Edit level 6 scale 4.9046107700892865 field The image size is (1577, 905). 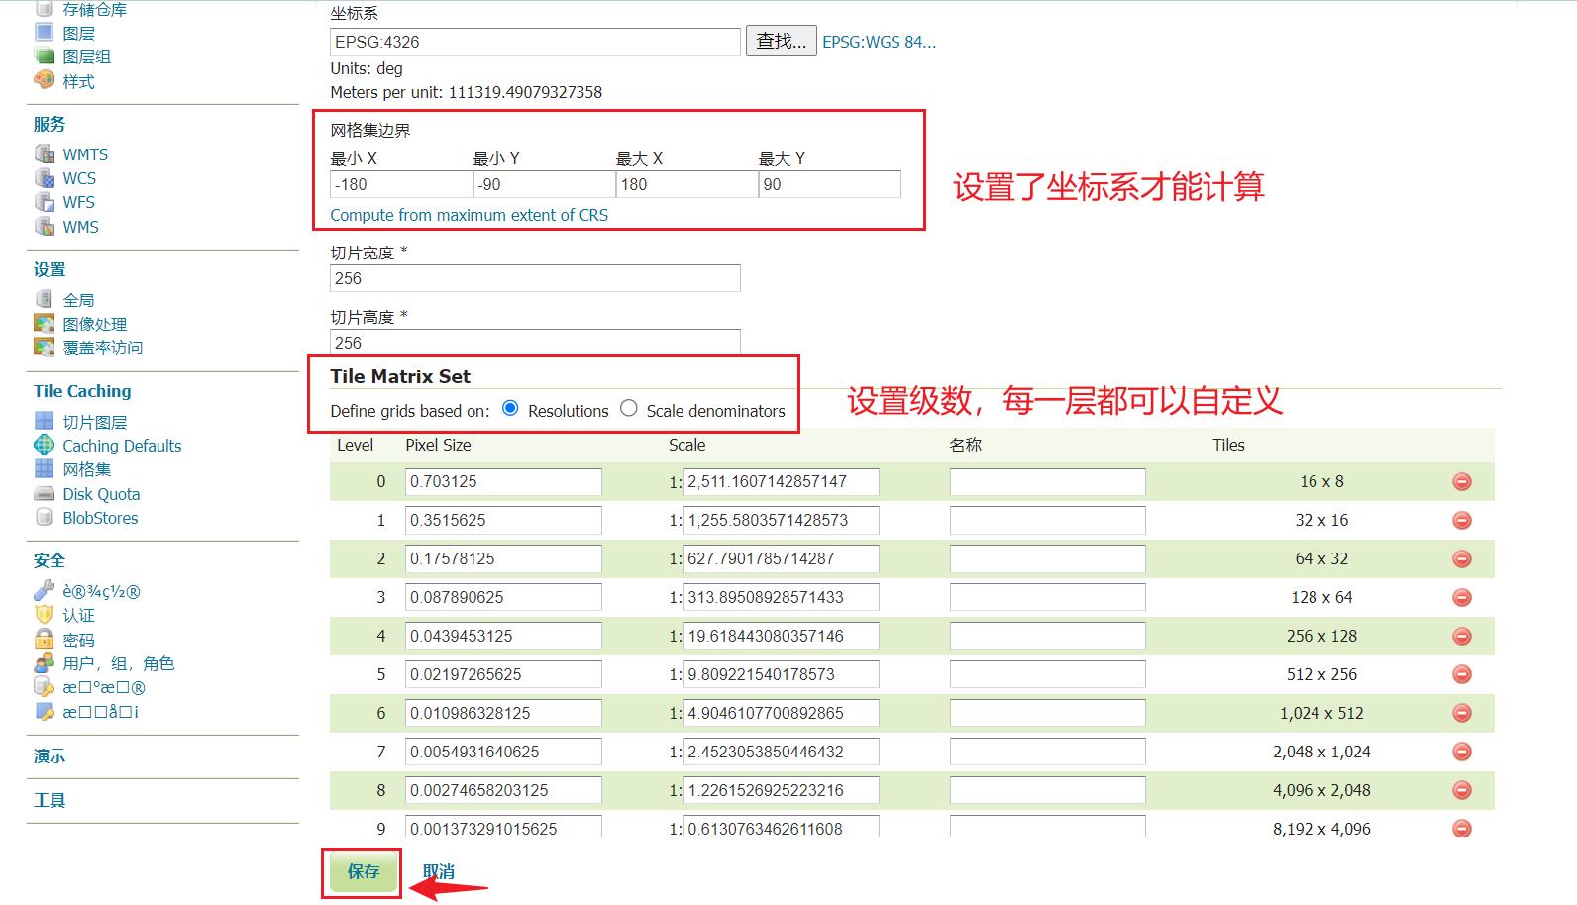(x=781, y=713)
